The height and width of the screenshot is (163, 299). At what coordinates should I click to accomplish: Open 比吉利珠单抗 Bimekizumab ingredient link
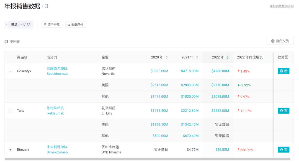point(57,149)
